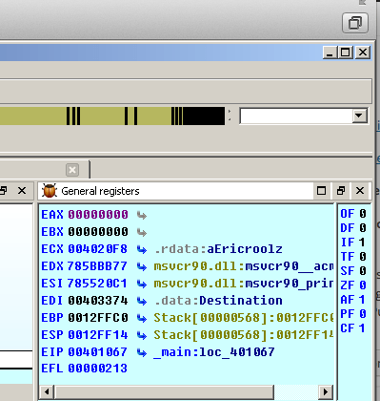The width and height of the screenshot is (380, 401).
Task: Click the navigation band black region
Action: pyautogui.click(x=204, y=116)
